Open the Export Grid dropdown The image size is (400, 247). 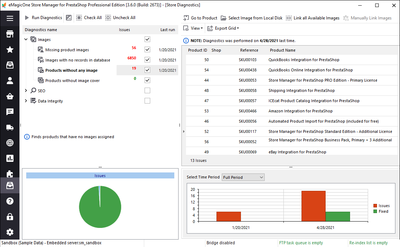(223, 28)
